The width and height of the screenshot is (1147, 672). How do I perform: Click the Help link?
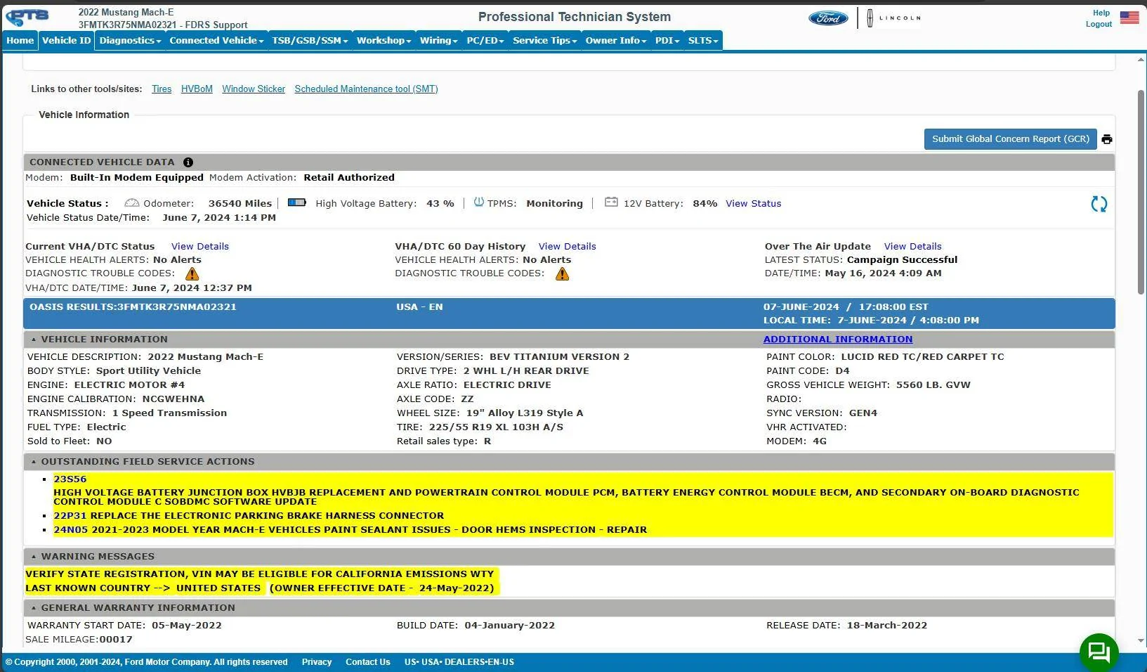tap(1101, 13)
